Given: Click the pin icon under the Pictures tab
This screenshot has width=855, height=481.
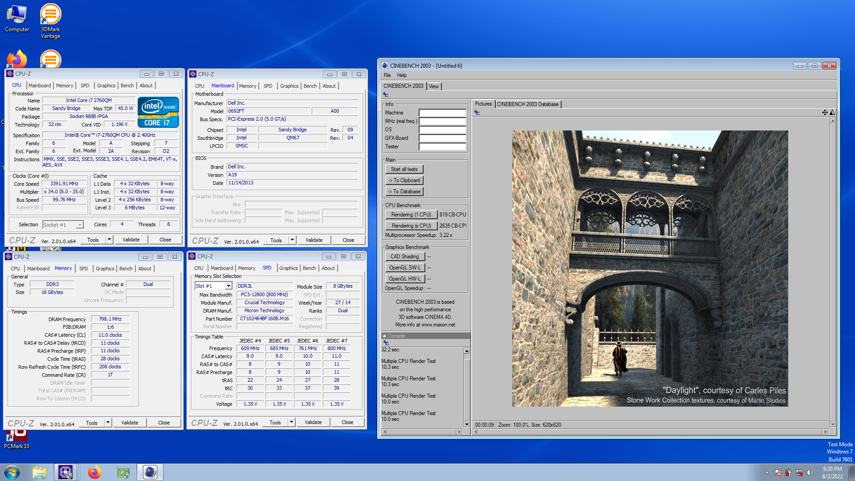Looking at the screenshot, I should (x=477, y=113).
